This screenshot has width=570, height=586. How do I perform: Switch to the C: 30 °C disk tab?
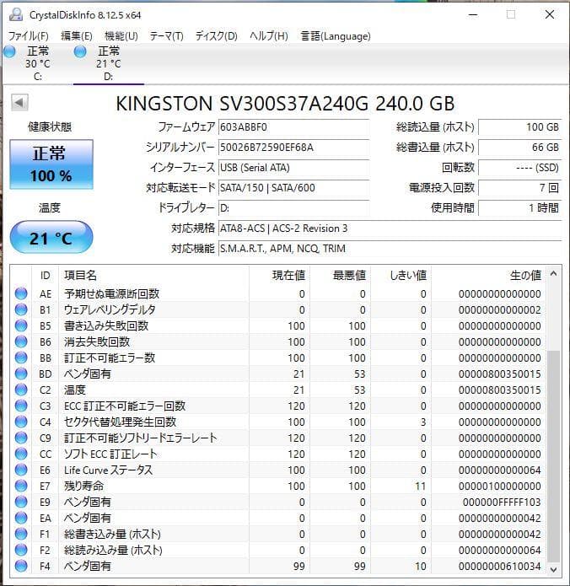click(37, 62)
